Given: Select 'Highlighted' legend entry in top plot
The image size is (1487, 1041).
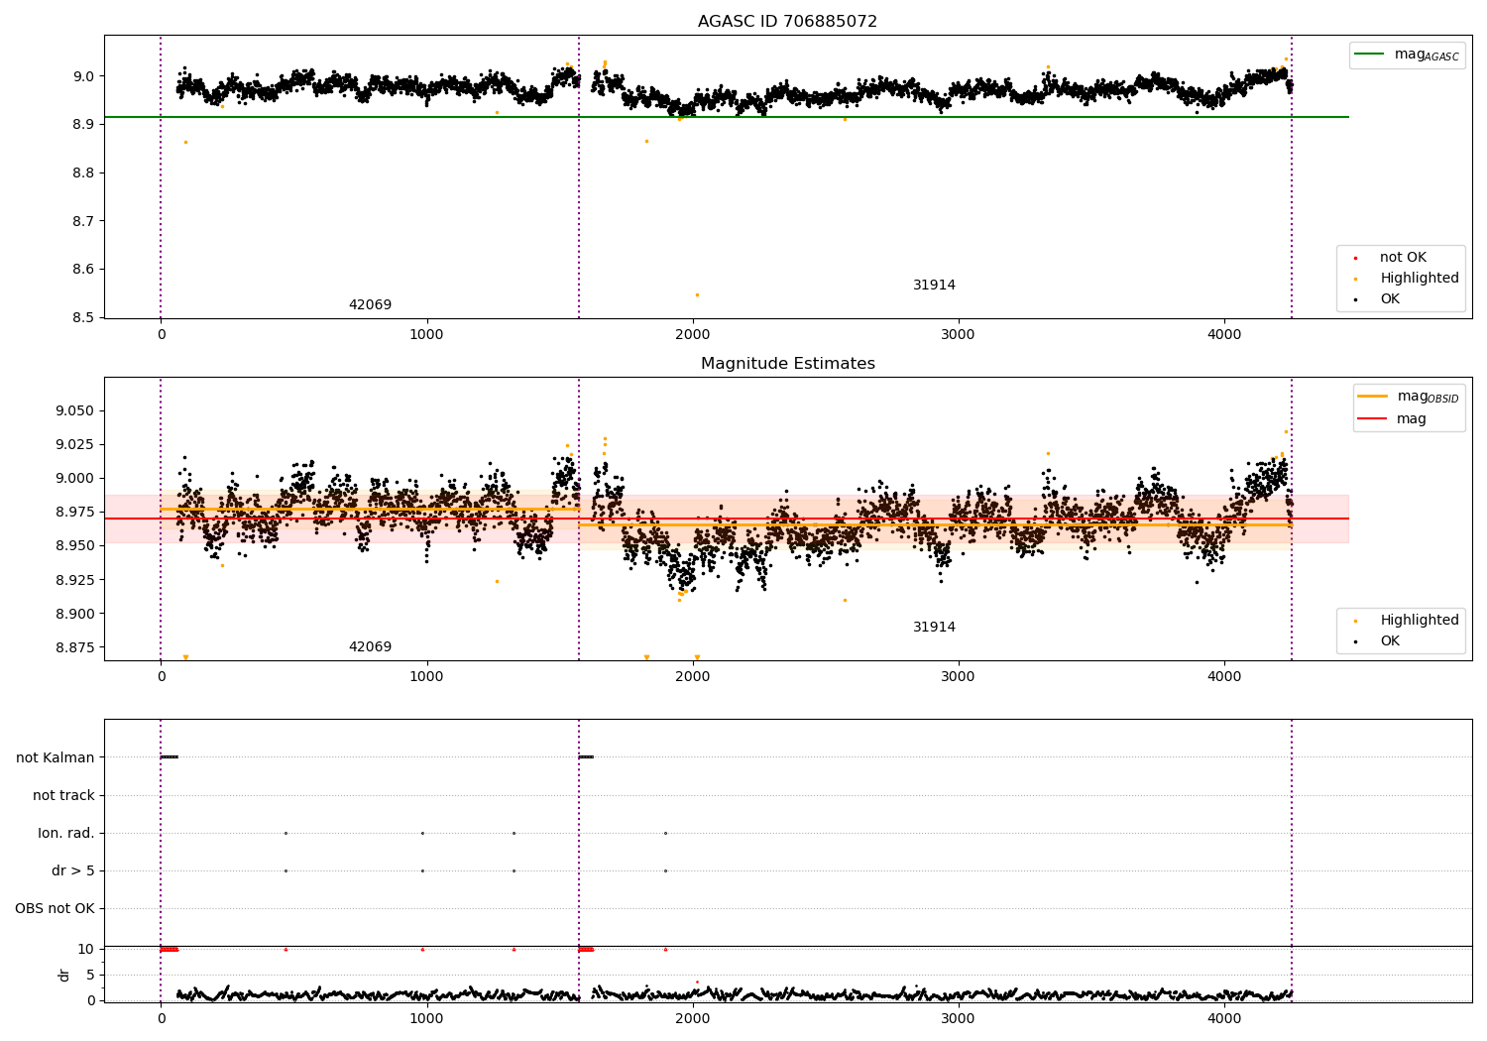Looking at the screenshot, I should point(1406,279).
